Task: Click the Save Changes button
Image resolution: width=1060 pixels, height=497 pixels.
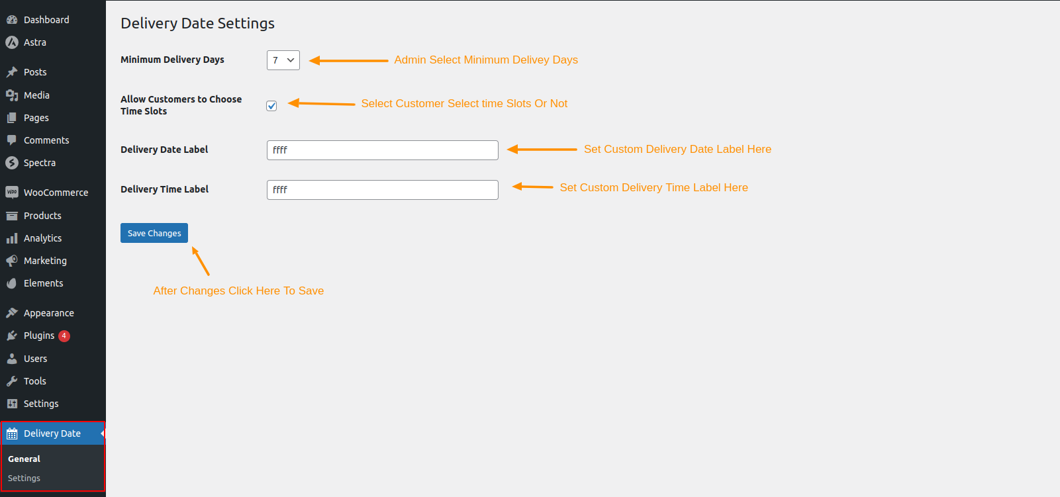Action: [154, 232]
